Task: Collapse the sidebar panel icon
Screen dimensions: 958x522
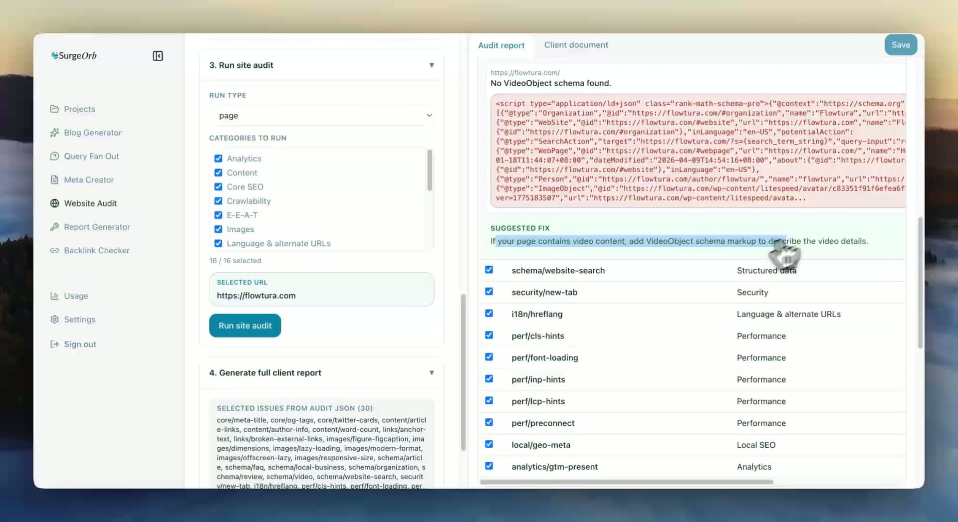Action: click(158, 56)
